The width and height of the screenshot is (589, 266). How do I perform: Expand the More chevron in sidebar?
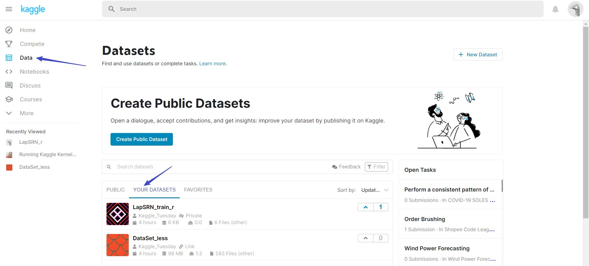click(9, 113)
